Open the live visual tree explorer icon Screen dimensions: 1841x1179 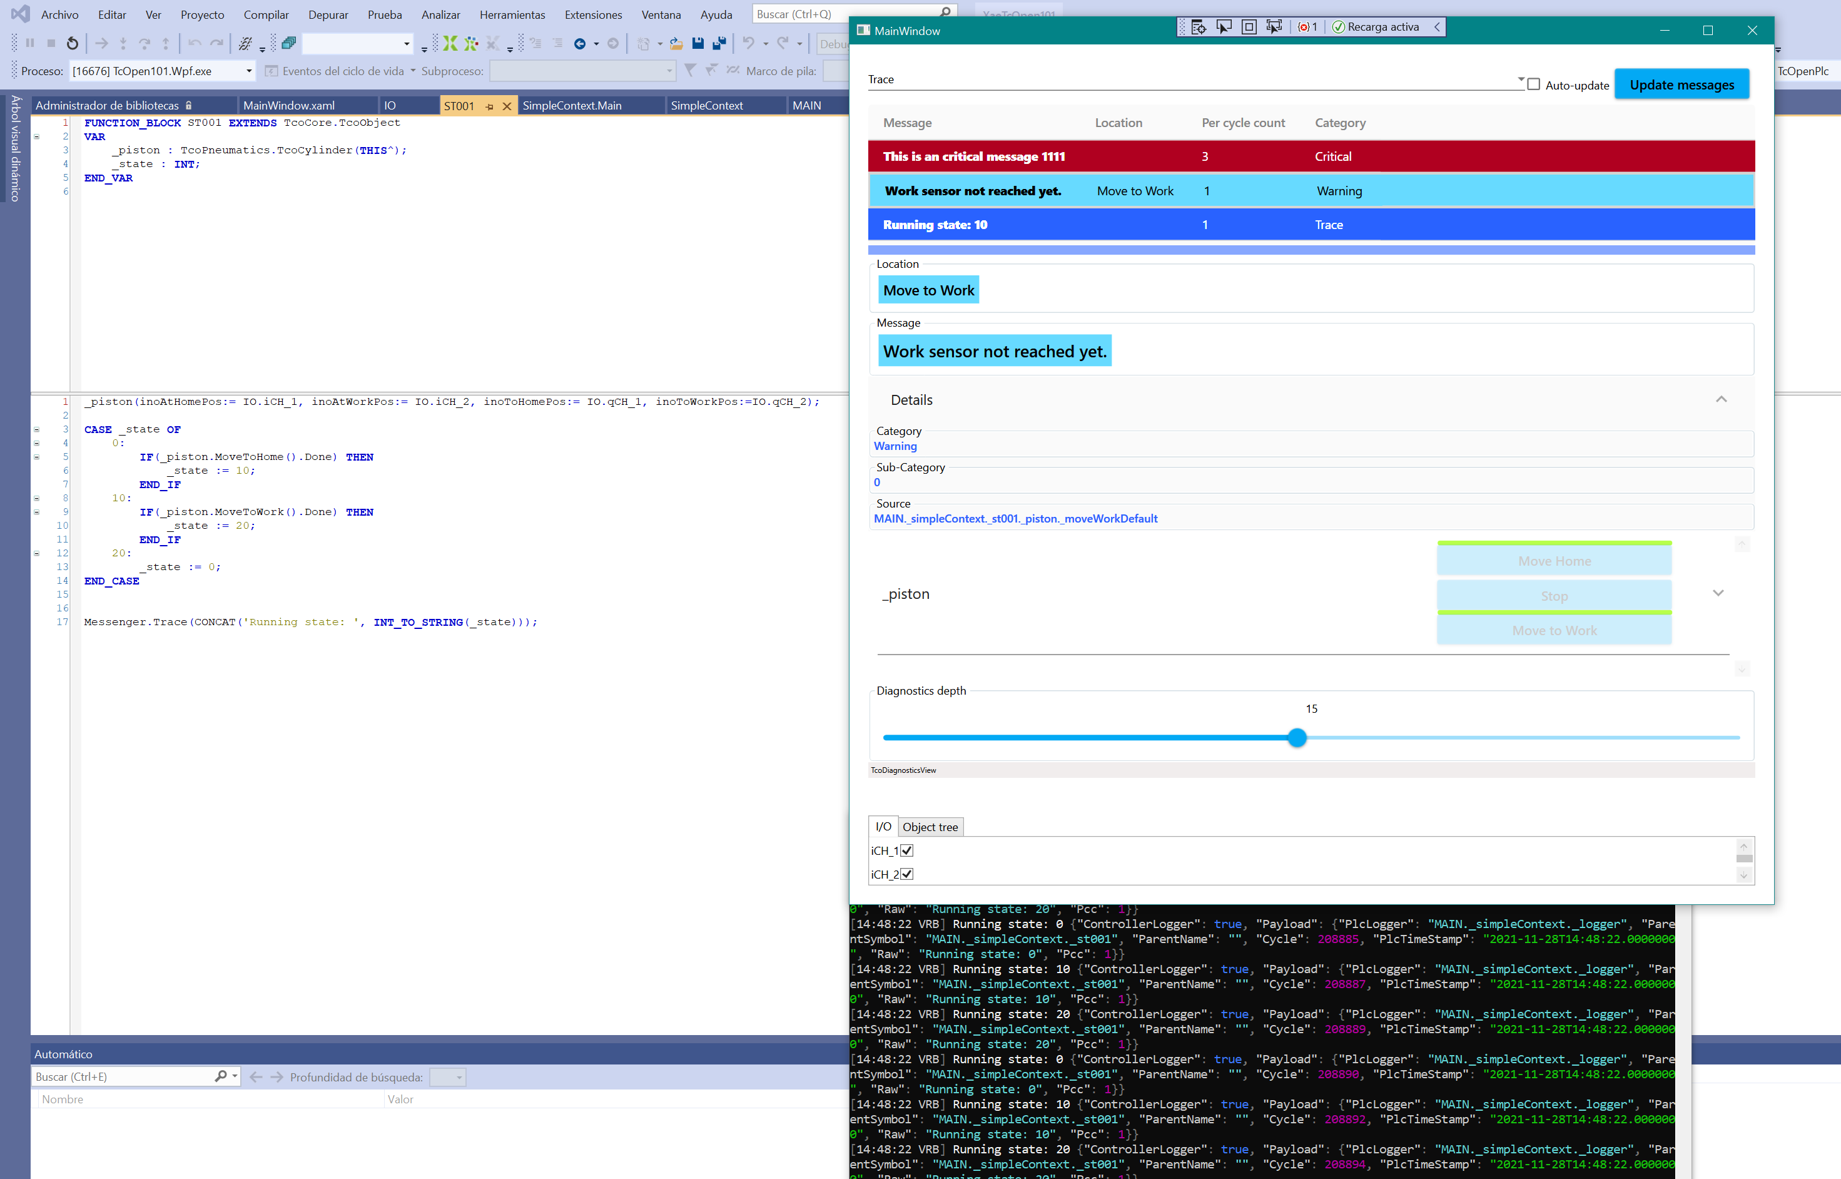tap(1199, 27)
